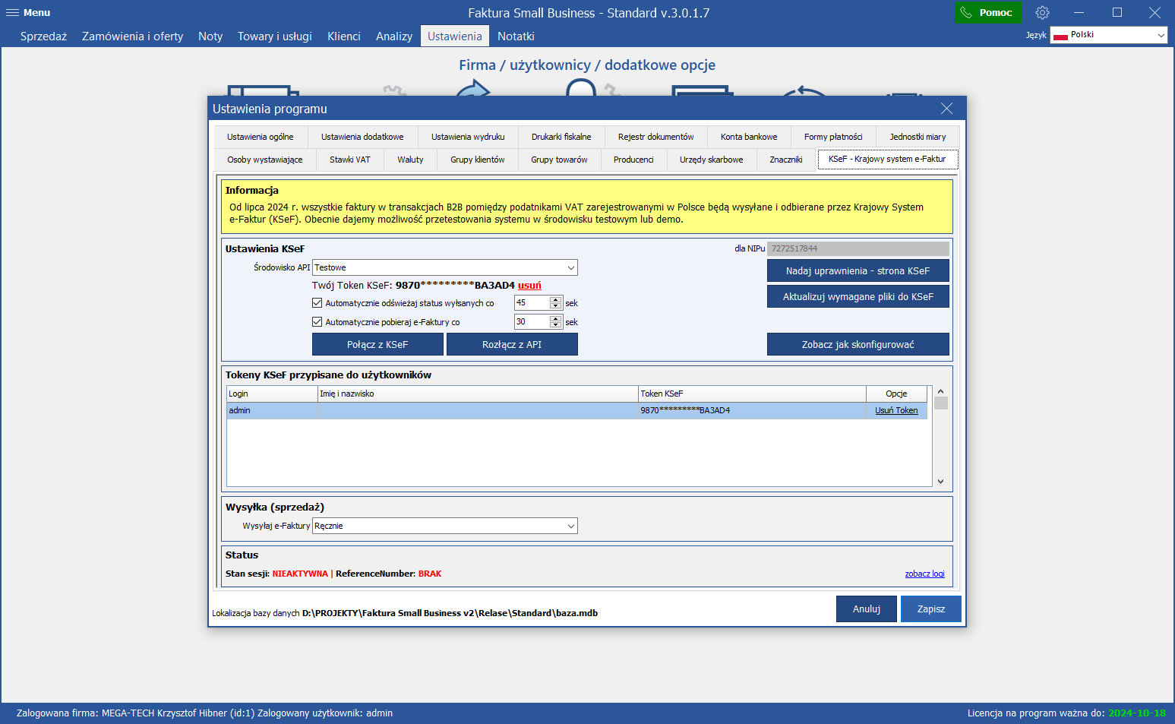Screen dimensions: 1175x724
Task: Toggle automatic e-Faktury download checkbox
Action: click(x=317, y=321)
